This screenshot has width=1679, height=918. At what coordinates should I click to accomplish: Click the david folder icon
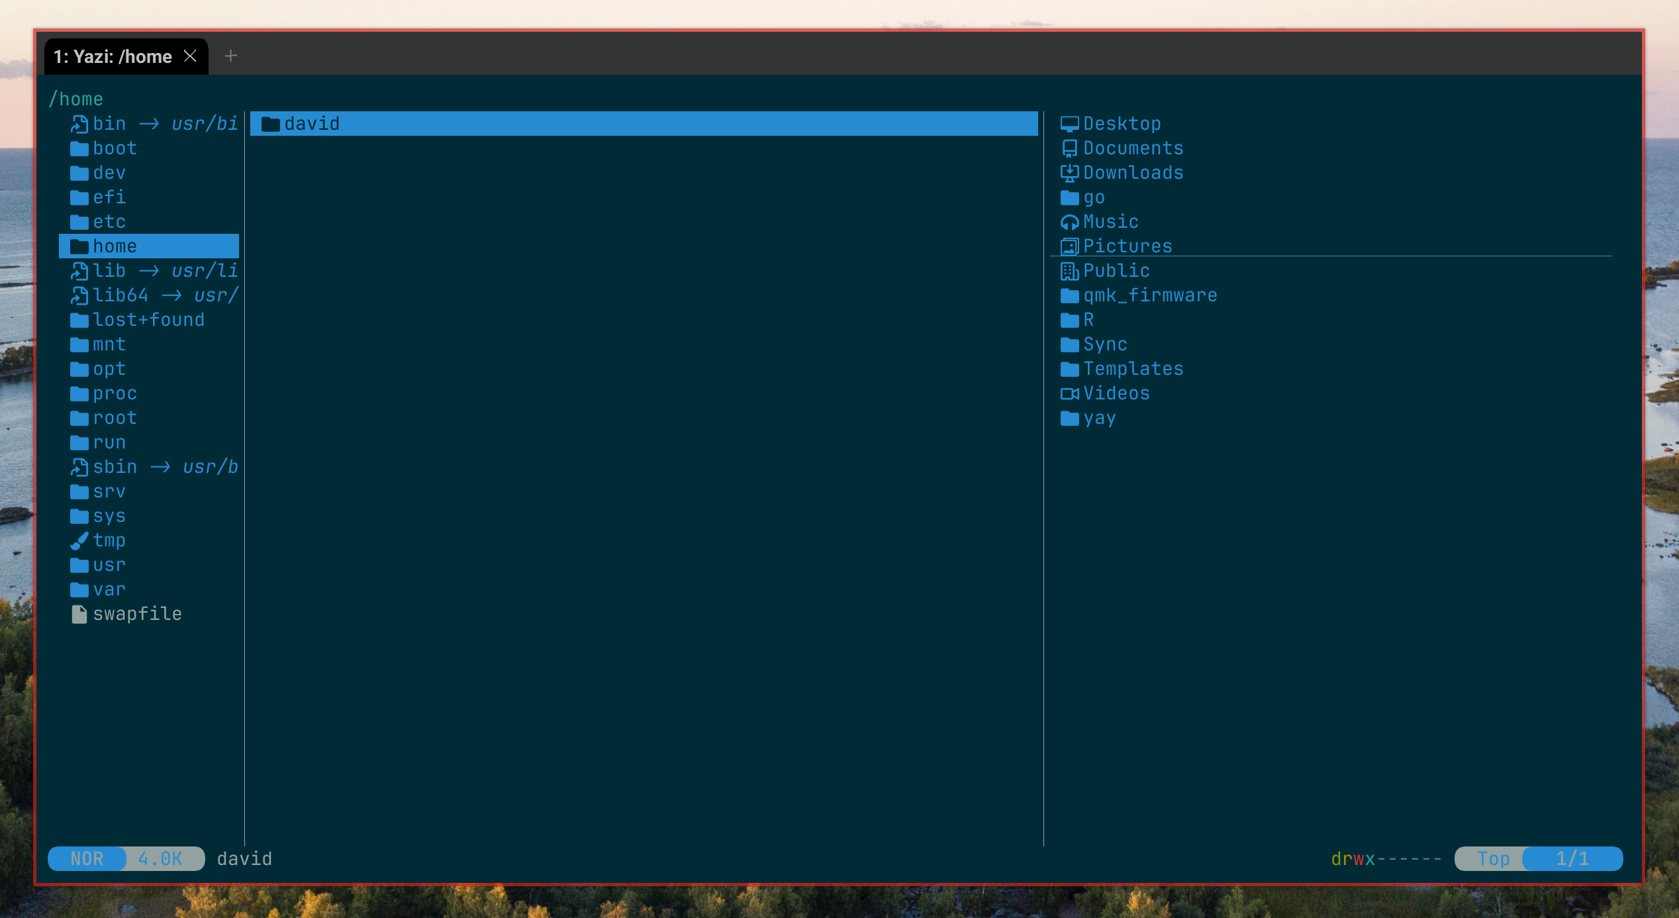pyautogui.click(x=270, y=124)
